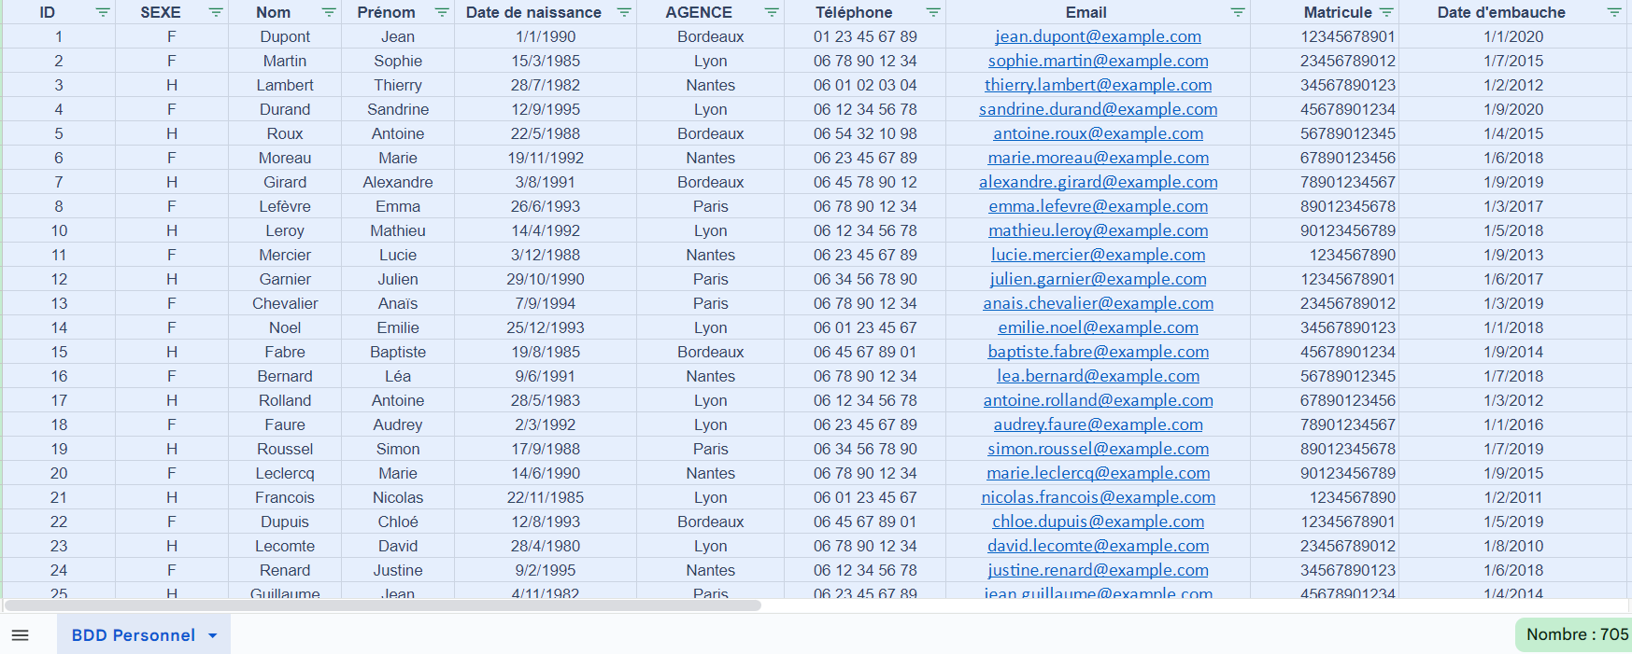Select the Nom cell 'Chevalier'
Screen dimensions: 1632x654
[285, 303]
